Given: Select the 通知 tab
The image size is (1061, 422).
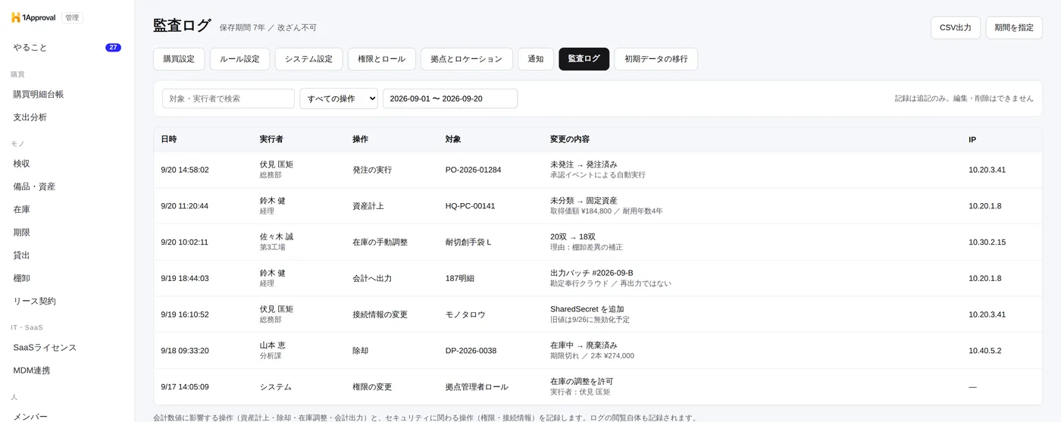Looking at the screenshot, I should (536, 59).
